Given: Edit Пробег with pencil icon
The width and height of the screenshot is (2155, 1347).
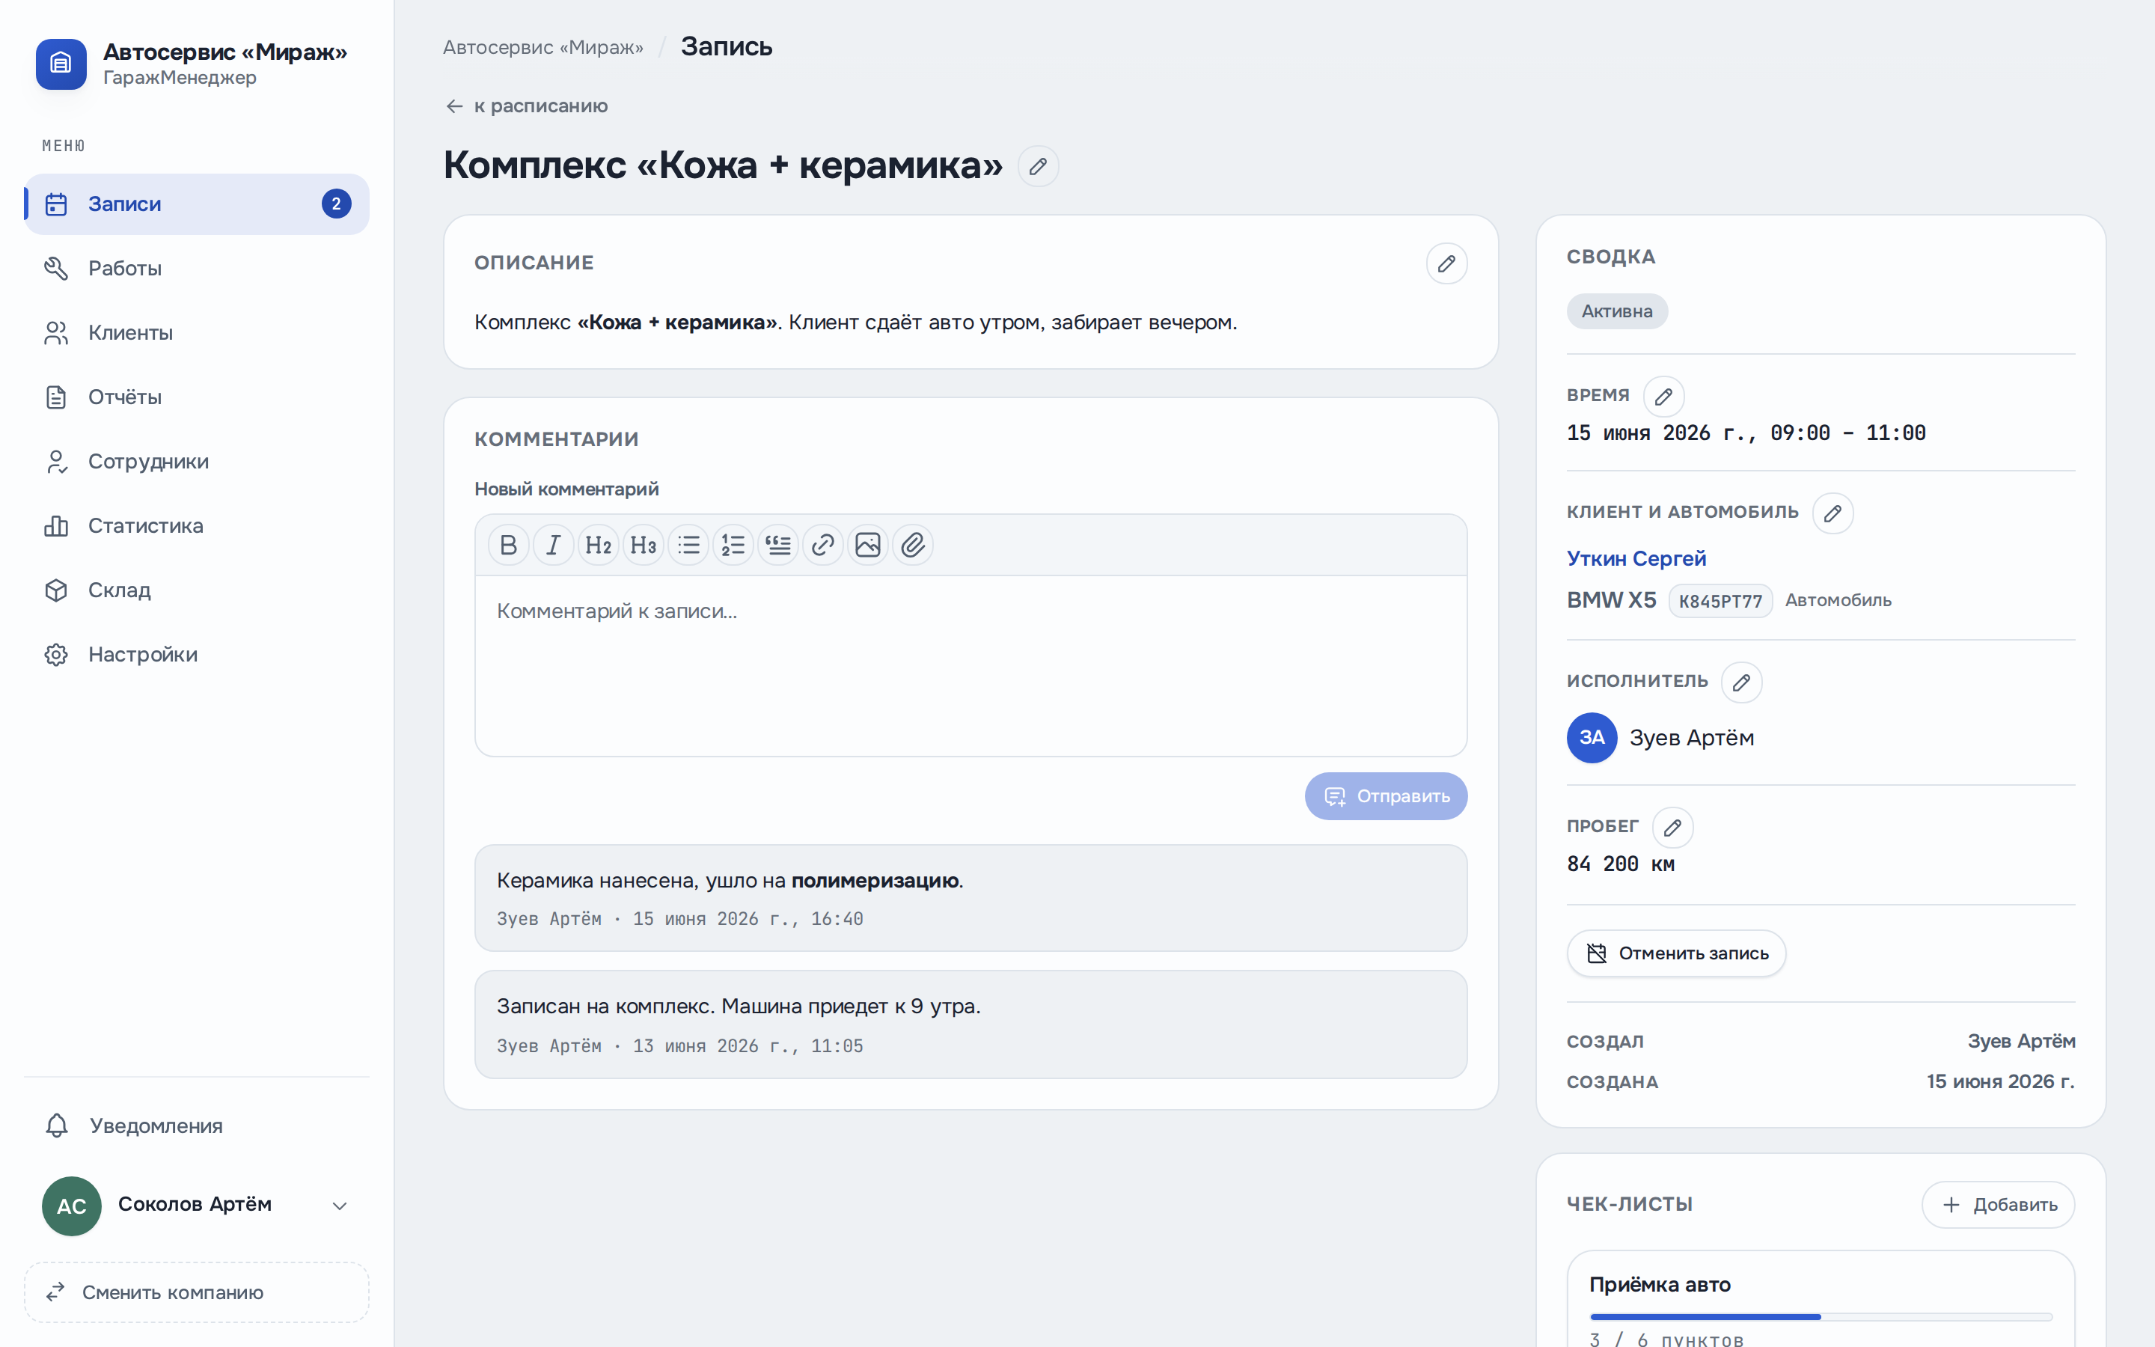Looking at the screenshot, I should click(1672, 828).
